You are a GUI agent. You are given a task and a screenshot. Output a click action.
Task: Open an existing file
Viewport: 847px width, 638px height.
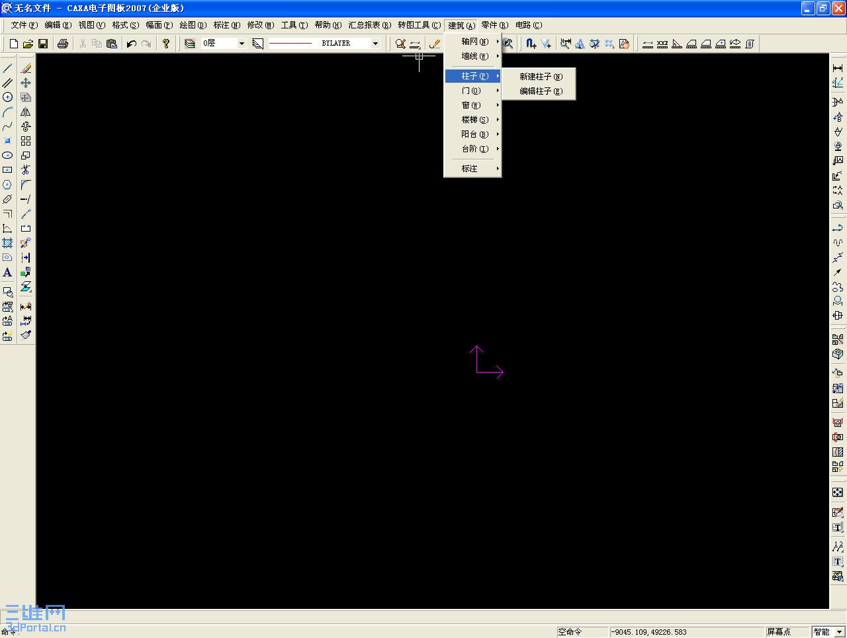tap(28, 44)
